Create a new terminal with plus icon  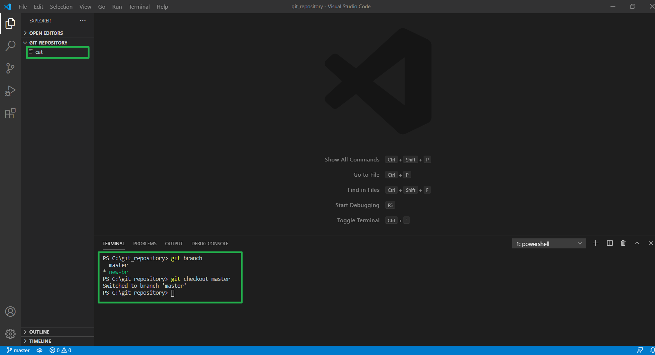[x=596, y=243]
